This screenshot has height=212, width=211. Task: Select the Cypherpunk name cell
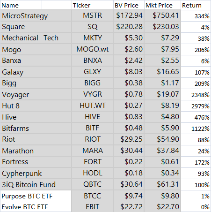point(36,174)
